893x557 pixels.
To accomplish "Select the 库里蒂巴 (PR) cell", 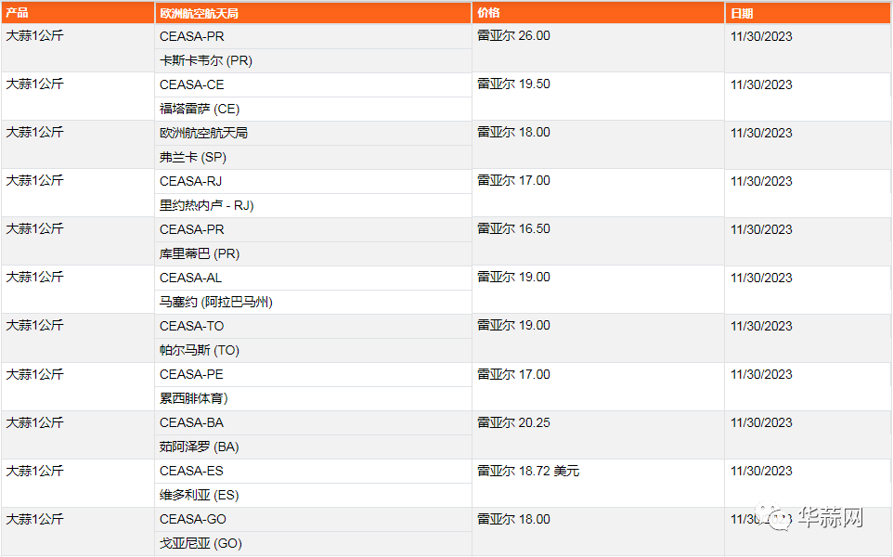I will click(x=313, y=253).
